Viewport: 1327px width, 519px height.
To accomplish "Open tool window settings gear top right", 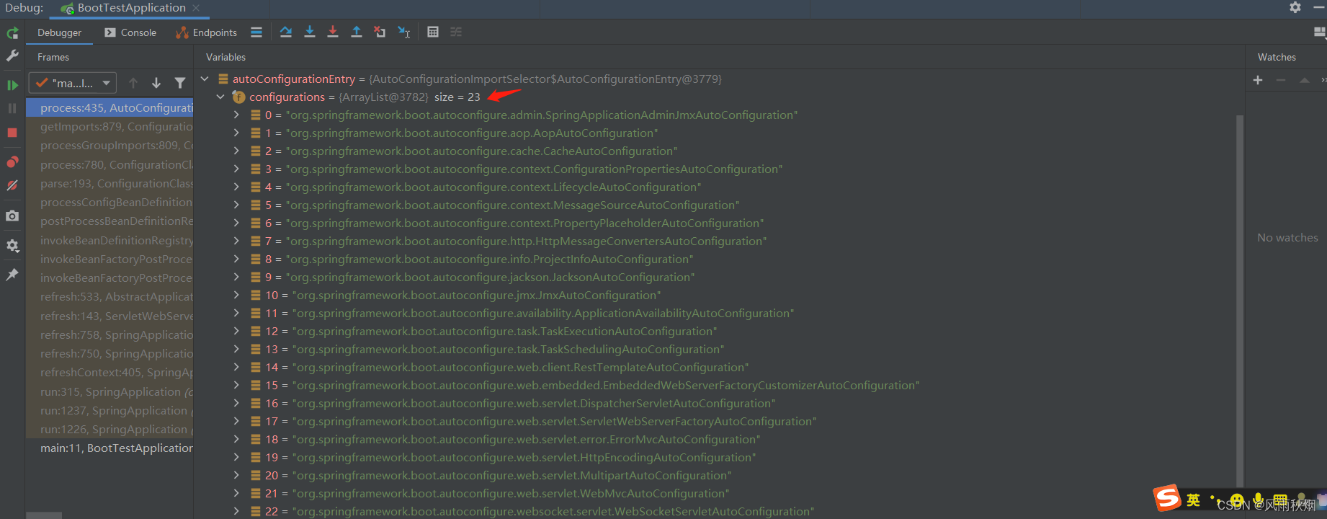I will coord(1295,7).
